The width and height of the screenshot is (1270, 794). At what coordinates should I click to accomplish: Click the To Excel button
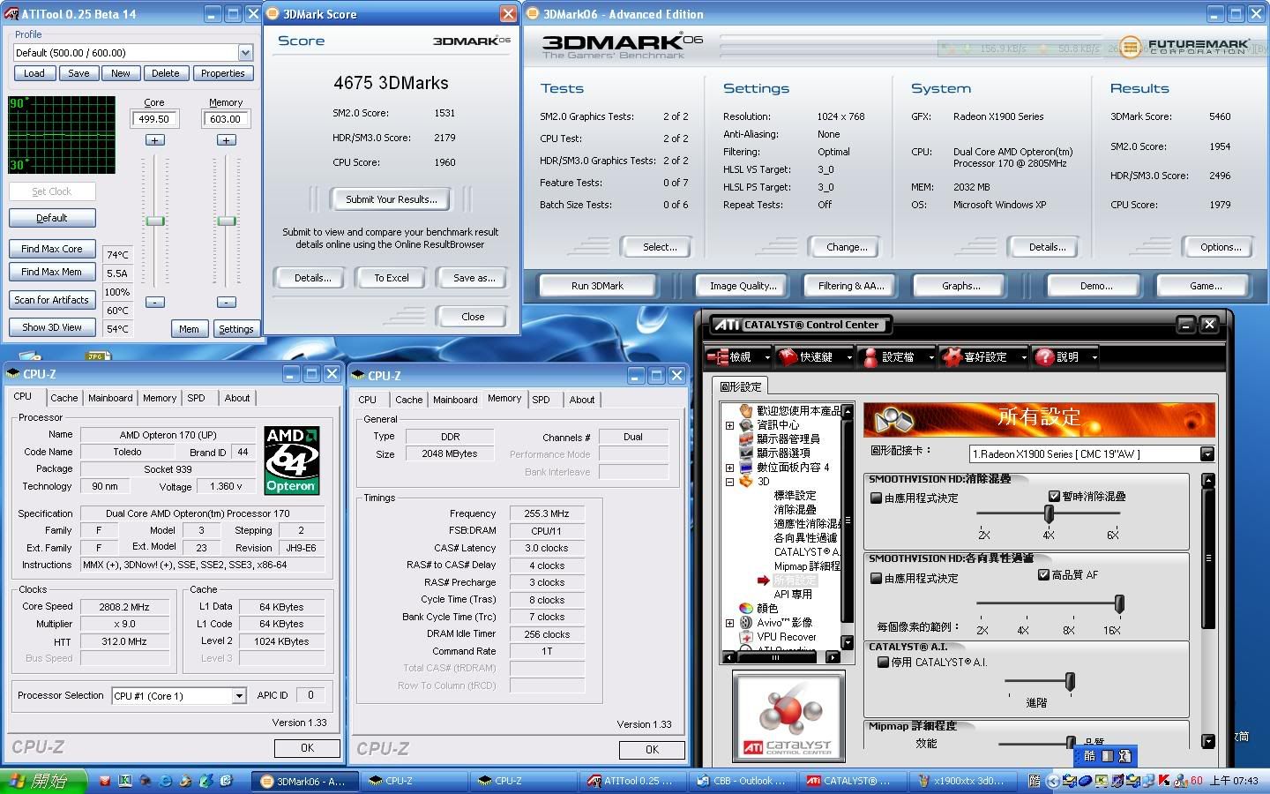pyautogui.click(x=391, y=278)
